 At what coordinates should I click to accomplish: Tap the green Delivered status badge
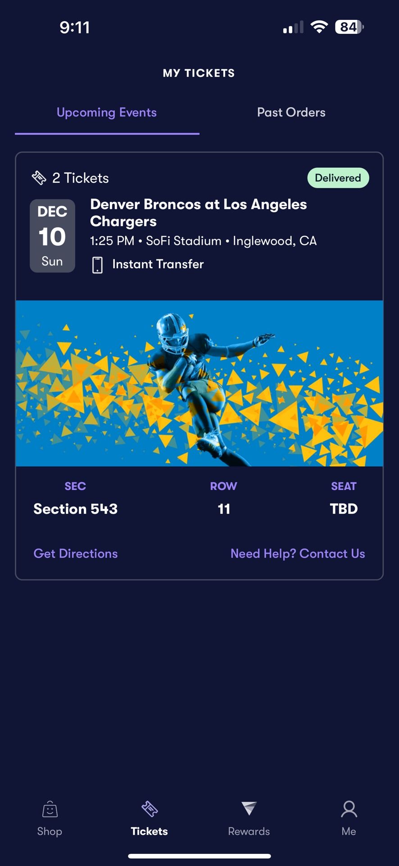click(x=338, y=178)
